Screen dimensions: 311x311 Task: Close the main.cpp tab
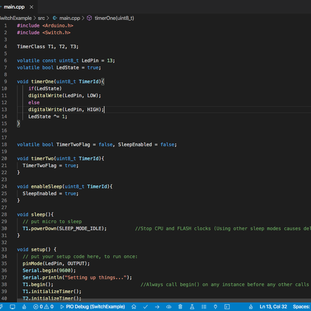coord(31,7)
